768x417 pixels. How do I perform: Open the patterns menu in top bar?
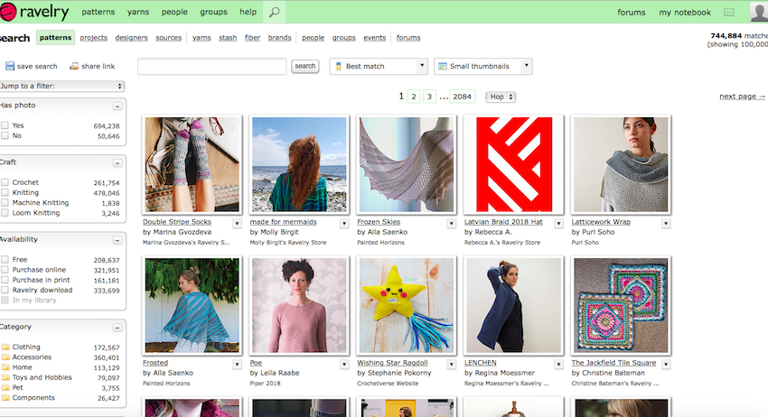point(98,12)
